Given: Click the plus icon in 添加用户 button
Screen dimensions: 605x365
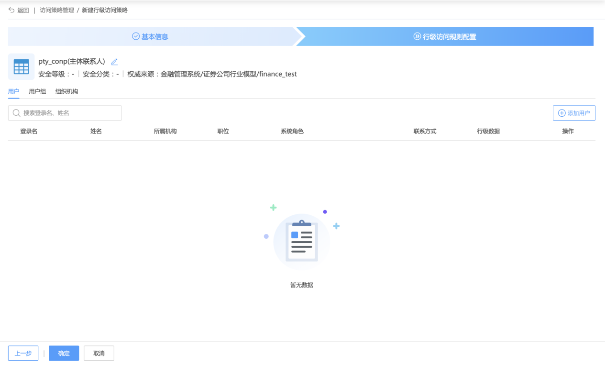Looking at the screenshot, I should coord(562,113).
